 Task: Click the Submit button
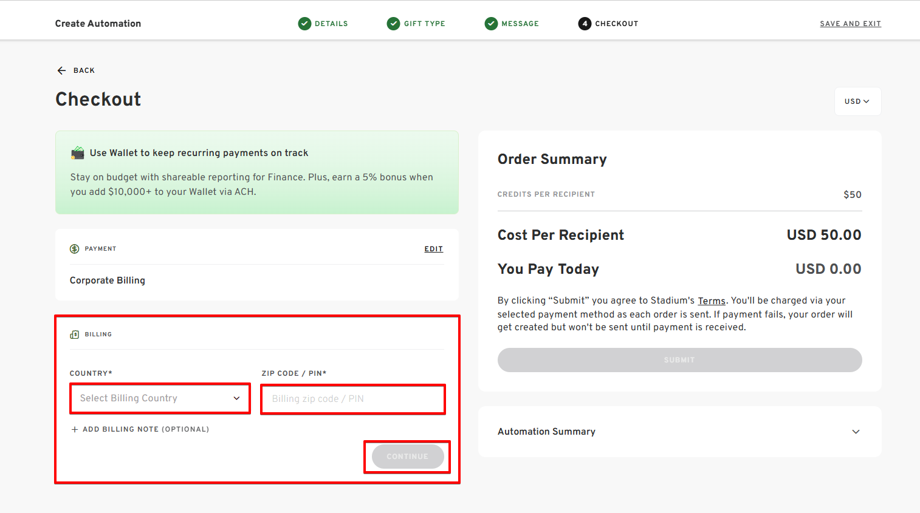(679, 360)
